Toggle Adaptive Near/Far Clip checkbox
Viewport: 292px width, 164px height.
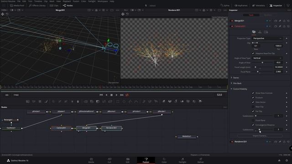click(253, 54)
